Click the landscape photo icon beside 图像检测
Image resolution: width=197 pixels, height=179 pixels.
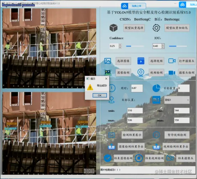108,72
